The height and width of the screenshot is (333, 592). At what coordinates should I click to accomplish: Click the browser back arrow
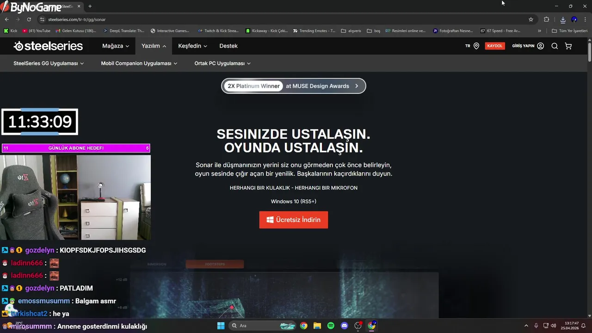tap(6, 19)
